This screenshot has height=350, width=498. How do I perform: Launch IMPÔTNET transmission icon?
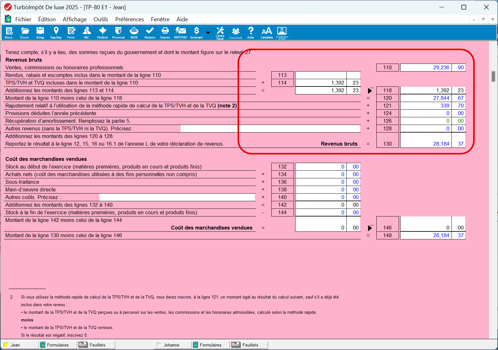181,32
